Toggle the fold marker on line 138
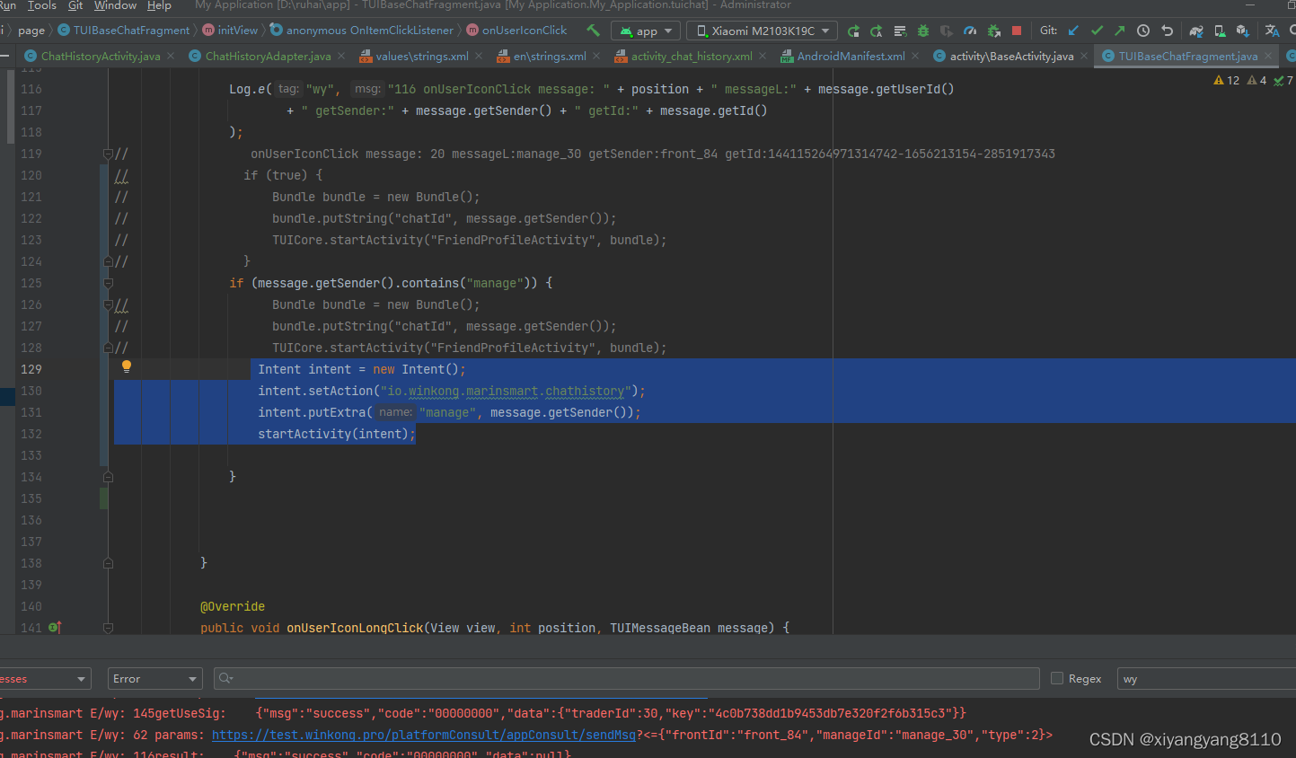Image resolution: width=1296 pixels, height=758 pixels. click(108, 563)
